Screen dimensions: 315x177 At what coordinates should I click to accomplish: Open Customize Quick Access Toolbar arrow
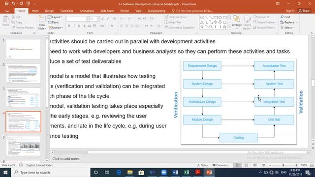(34, 4)
